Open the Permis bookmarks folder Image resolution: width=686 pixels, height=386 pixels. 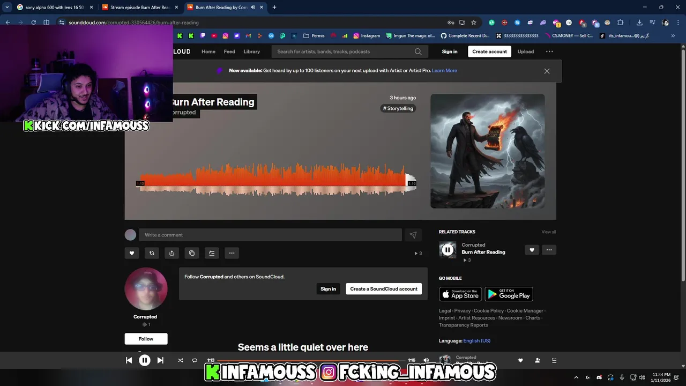314,36
